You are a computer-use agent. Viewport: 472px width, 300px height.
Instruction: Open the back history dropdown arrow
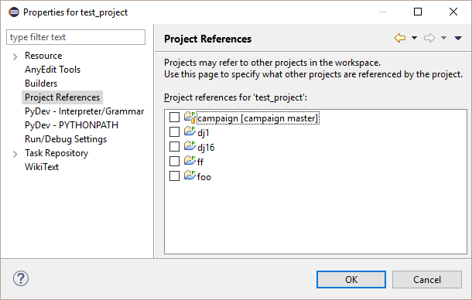414,38
